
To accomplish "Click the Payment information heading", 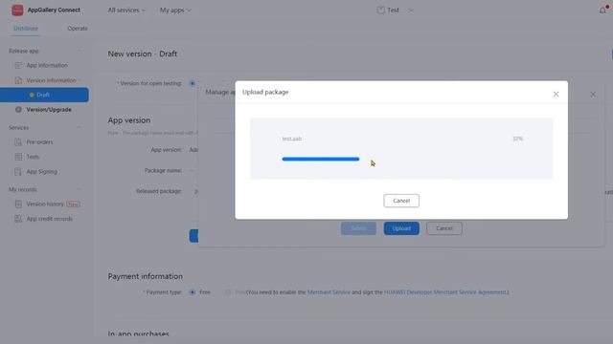I will click(145, 276).
